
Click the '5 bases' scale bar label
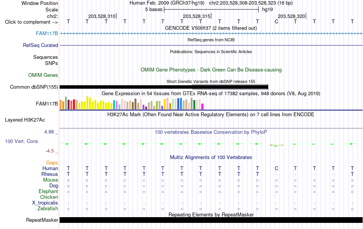pos(154,10)
